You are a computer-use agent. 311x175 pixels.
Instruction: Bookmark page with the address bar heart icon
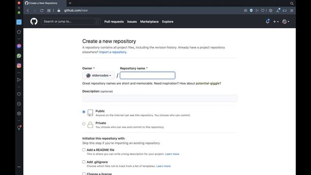coord(262,10)
